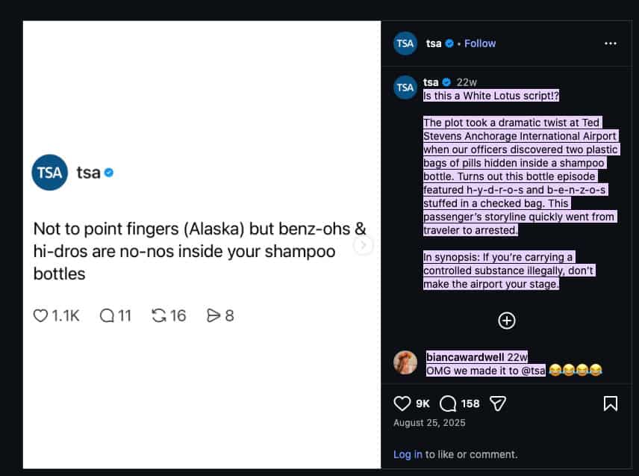Open the TSA avatar beside the caption

pyautogui.click(x=405, y=87)
